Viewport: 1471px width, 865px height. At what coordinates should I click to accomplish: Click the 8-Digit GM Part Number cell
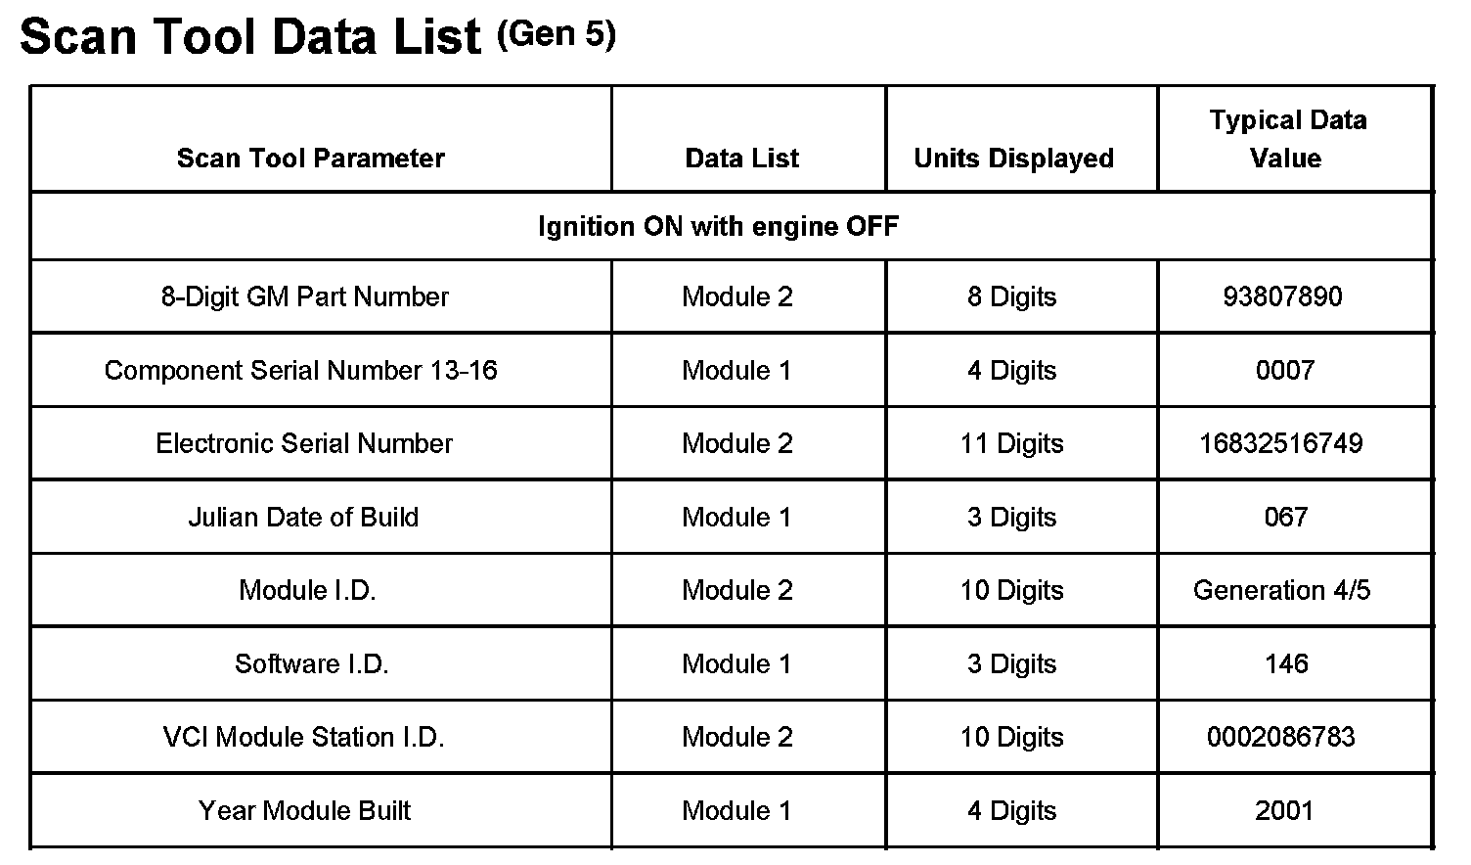305,296
